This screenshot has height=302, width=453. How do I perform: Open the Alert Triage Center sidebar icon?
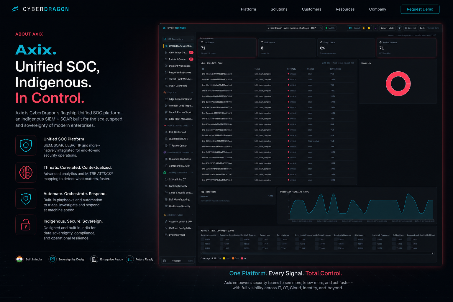166,52
